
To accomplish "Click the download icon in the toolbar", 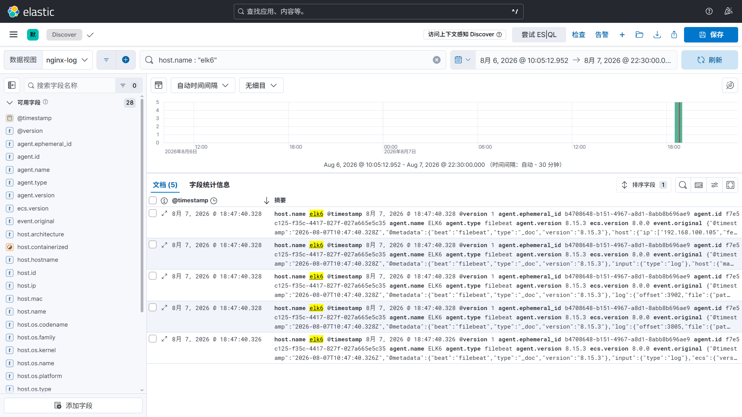I will 657,35.
